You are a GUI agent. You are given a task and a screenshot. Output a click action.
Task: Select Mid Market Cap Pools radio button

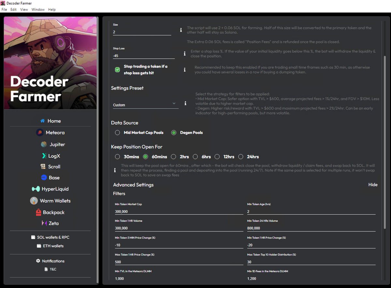coord(117,133)
